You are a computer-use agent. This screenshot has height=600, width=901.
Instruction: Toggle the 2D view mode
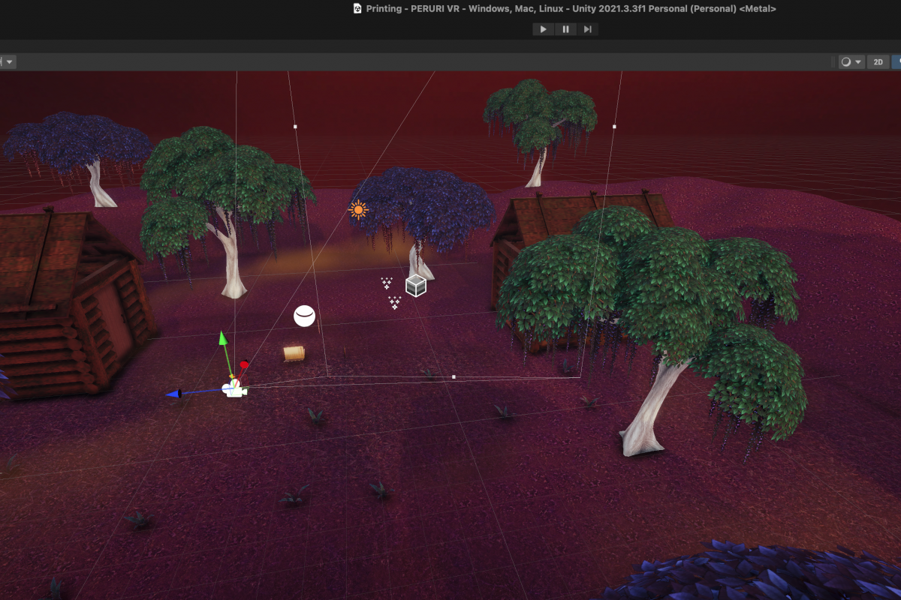coord(877,62)
